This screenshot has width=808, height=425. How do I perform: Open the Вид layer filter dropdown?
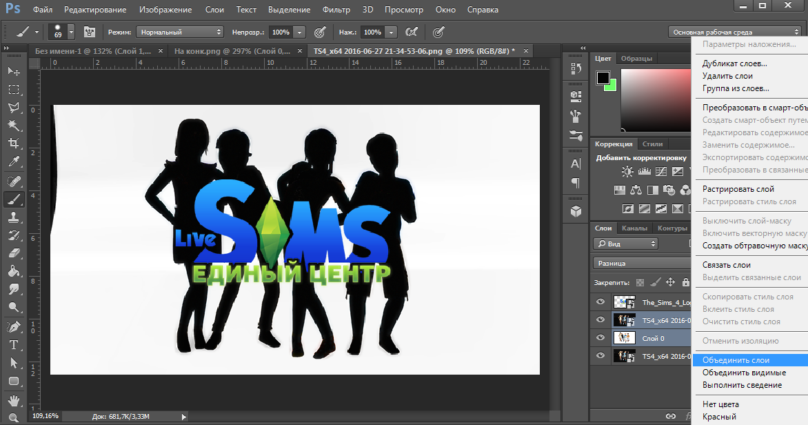pyautogui.click(x=625, y=244)
